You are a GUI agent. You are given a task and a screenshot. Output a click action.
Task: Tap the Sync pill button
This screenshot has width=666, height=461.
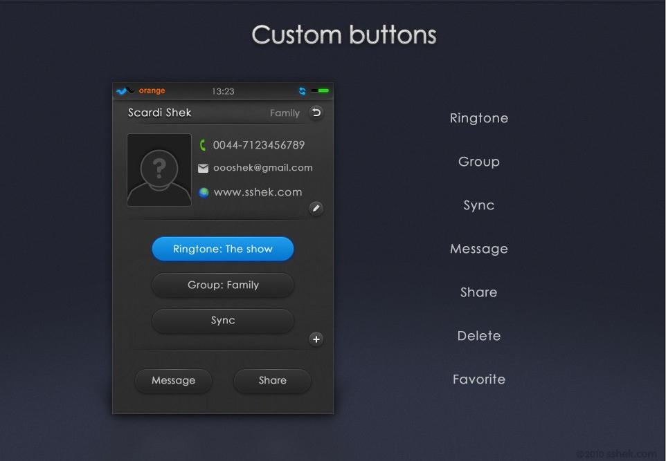[x=222, y=321]
